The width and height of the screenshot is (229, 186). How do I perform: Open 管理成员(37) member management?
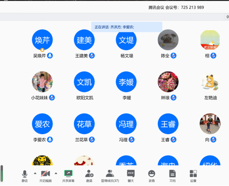click(110, 176)
